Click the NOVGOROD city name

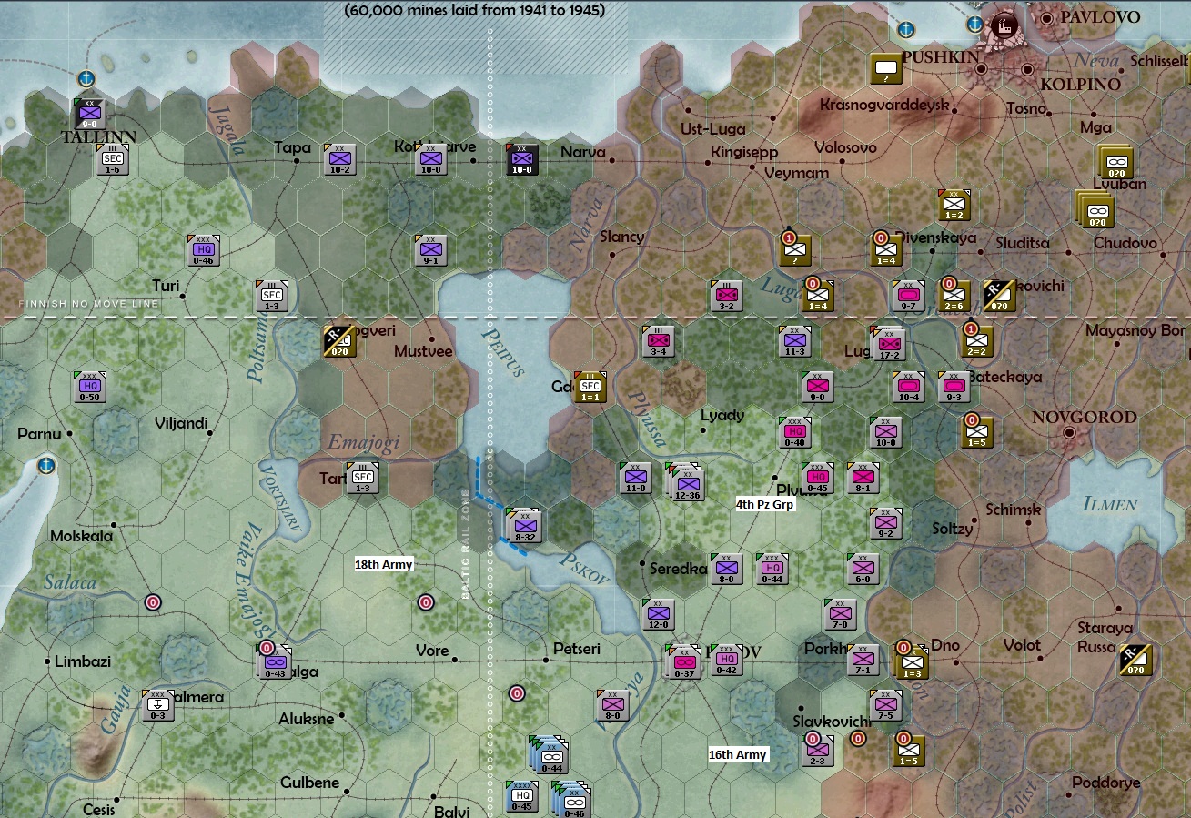pyautogui.click(x=1085, y=418)
